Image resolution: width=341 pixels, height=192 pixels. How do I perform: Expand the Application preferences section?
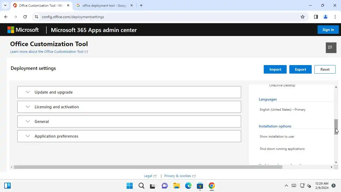tap(129, 136)
